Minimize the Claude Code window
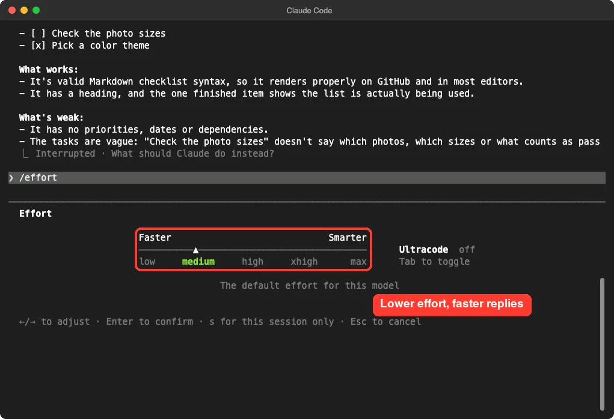 pos(24,10)
